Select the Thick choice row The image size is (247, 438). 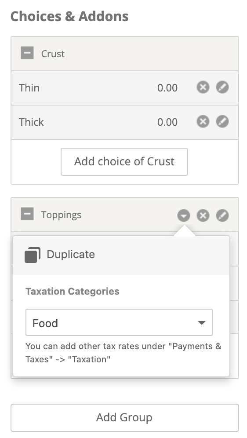(x=125, y=122)
